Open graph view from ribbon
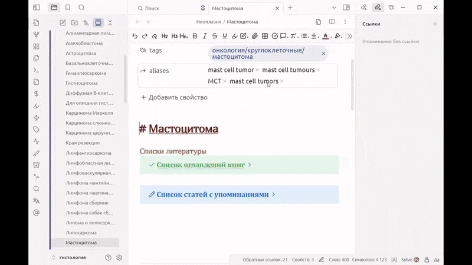 36,35
